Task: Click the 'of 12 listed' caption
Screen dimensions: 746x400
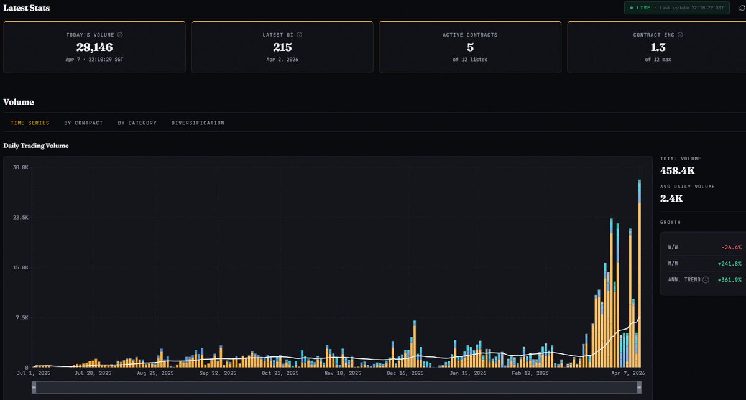Action: click(470, 59)
